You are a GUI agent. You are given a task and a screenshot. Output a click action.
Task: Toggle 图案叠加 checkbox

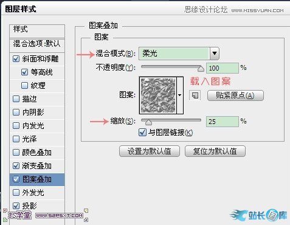coord(16,179)
